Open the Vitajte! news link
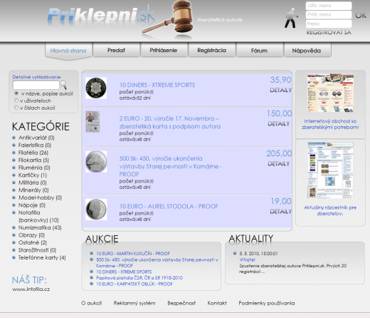 (x=248, y=260)
